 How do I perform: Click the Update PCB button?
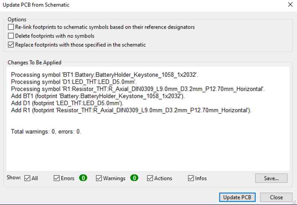point(237,197)
